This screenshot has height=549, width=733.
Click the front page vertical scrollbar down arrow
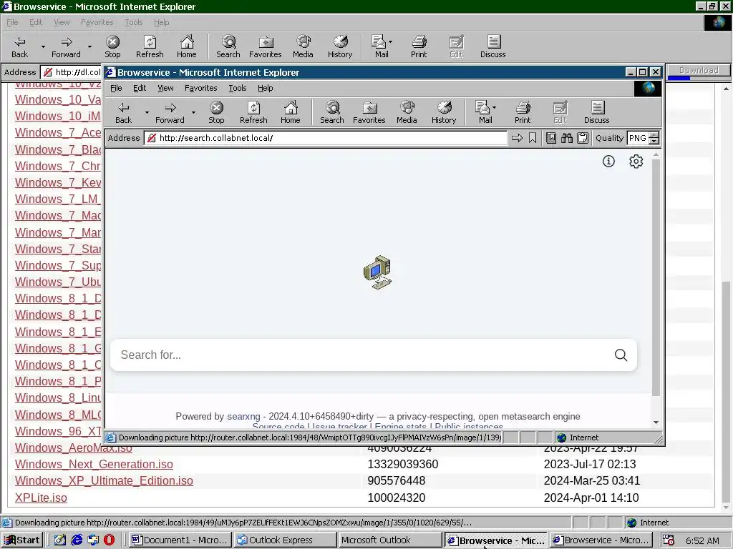[x=656, y=422]
